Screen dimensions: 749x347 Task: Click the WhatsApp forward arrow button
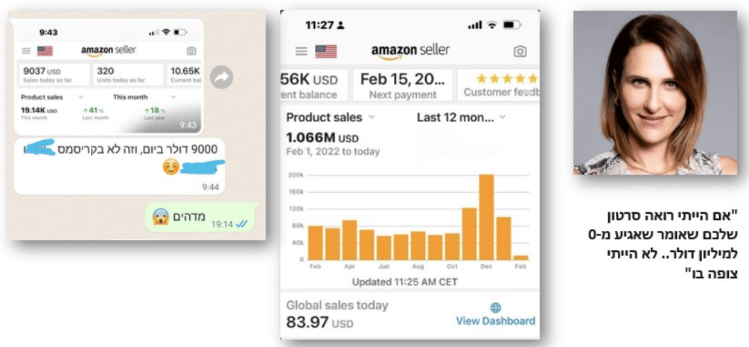pos(221,77)
